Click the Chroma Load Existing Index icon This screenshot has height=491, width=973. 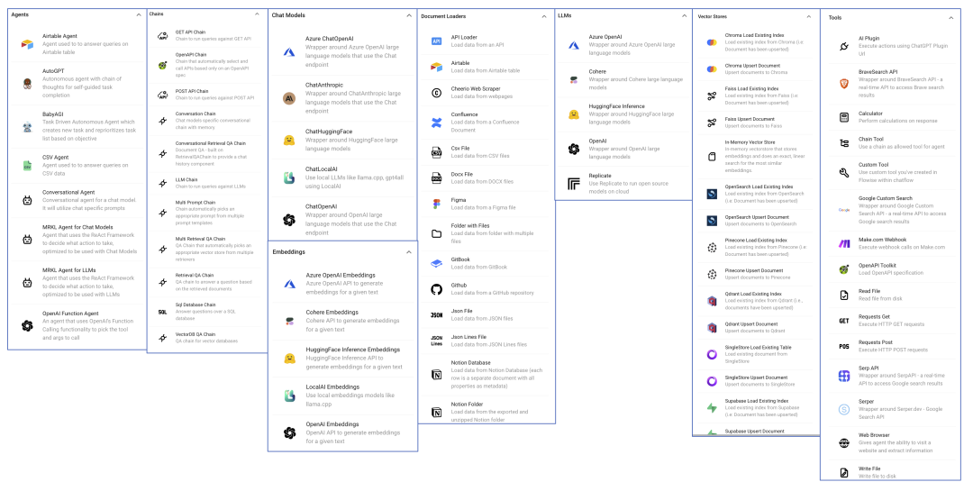point(712,42)
